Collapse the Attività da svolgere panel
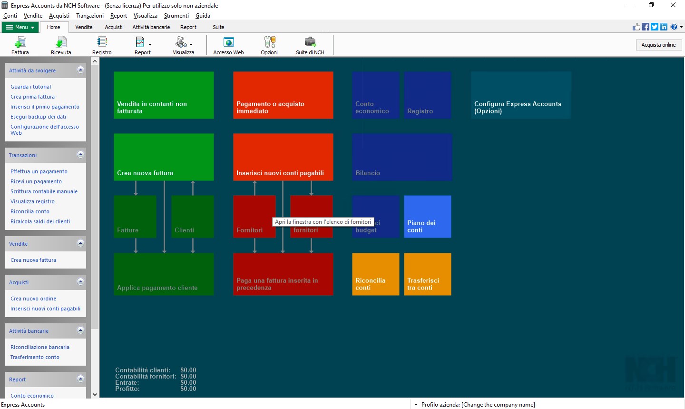 80,70
